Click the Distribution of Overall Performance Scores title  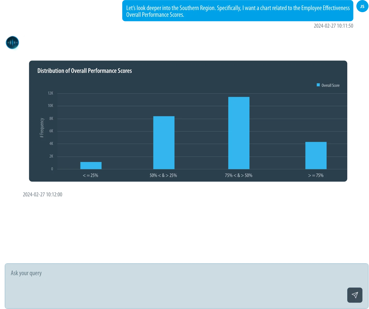[85, 71]
